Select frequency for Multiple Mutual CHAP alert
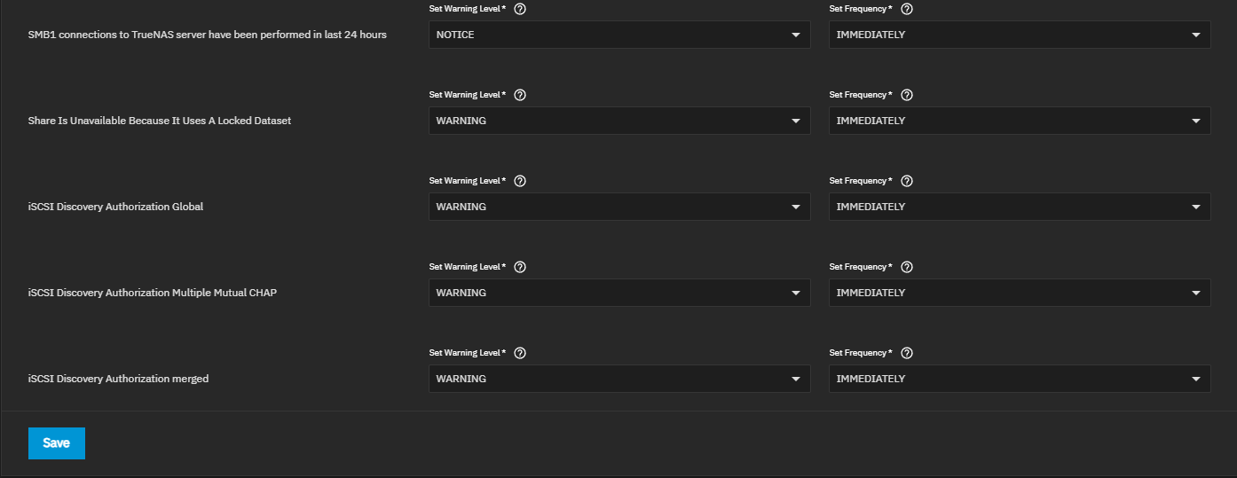The image size is (1237, 478). pyautogui.click(x=1019, y=293)
